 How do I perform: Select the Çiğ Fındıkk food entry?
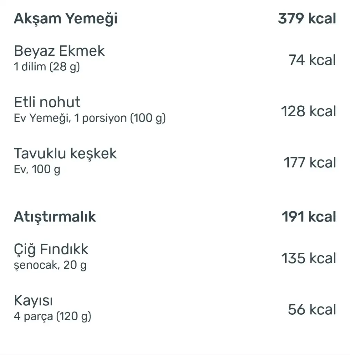point(51,249)
